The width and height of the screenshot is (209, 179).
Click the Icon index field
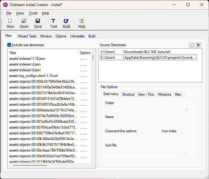(175, 137)
